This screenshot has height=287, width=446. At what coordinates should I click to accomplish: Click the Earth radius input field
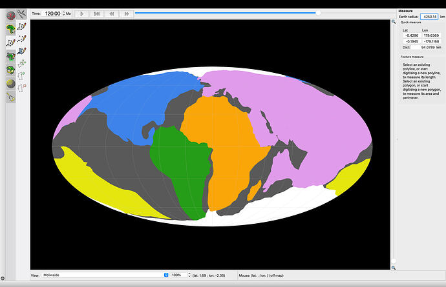[x=429, y=17]
